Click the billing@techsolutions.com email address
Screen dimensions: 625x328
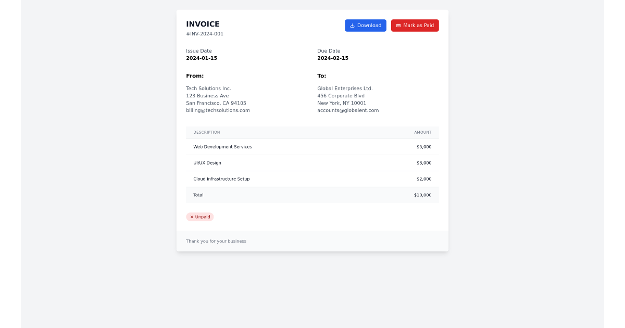(x=218, y=110)
